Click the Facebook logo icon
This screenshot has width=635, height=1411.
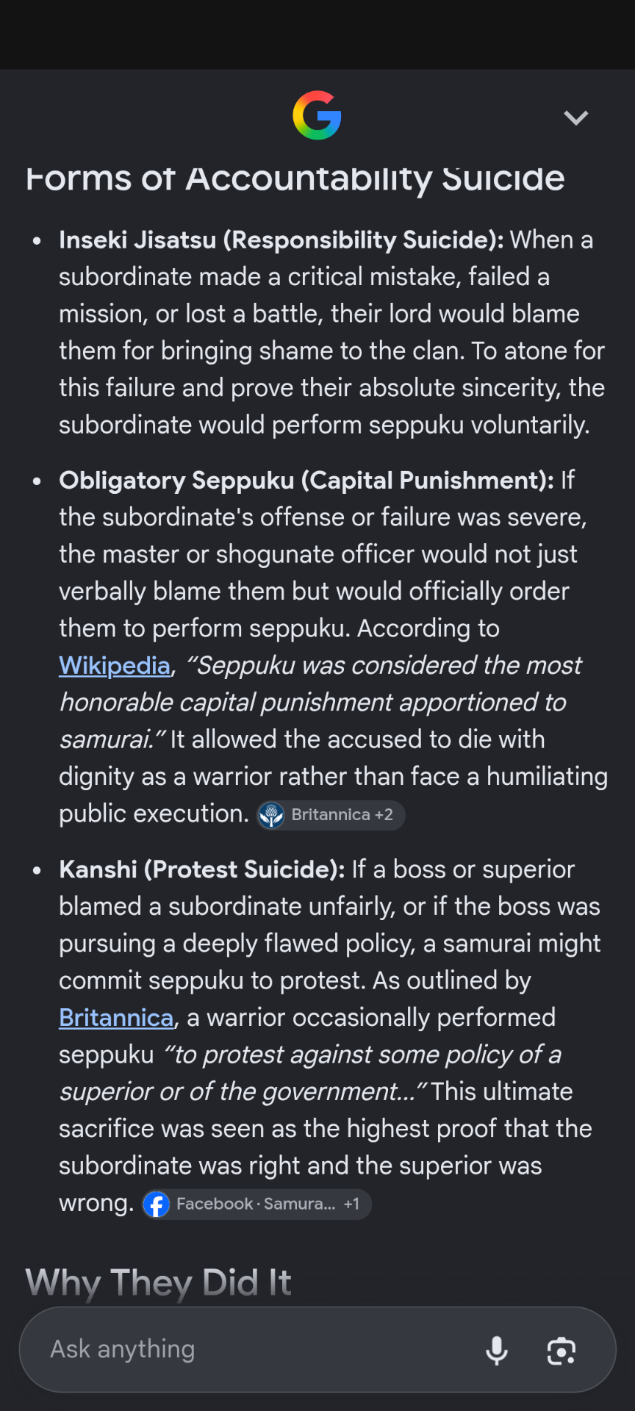(x=156, y=1204)
